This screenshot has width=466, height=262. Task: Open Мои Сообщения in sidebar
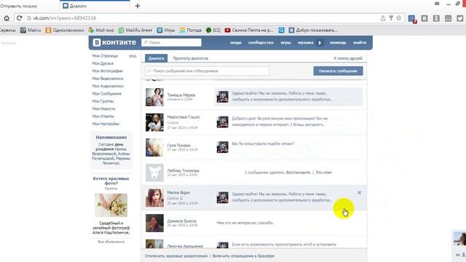tap(106, 94)
